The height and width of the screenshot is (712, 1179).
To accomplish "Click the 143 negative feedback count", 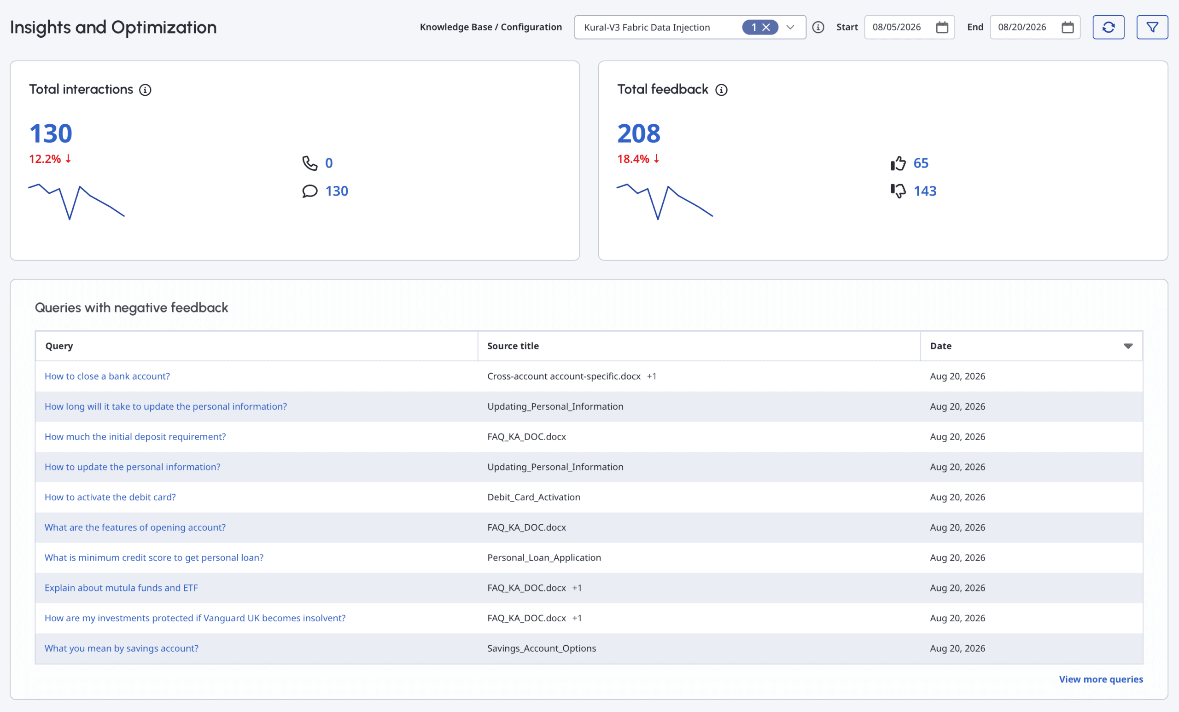I will (x=924, y=191).
